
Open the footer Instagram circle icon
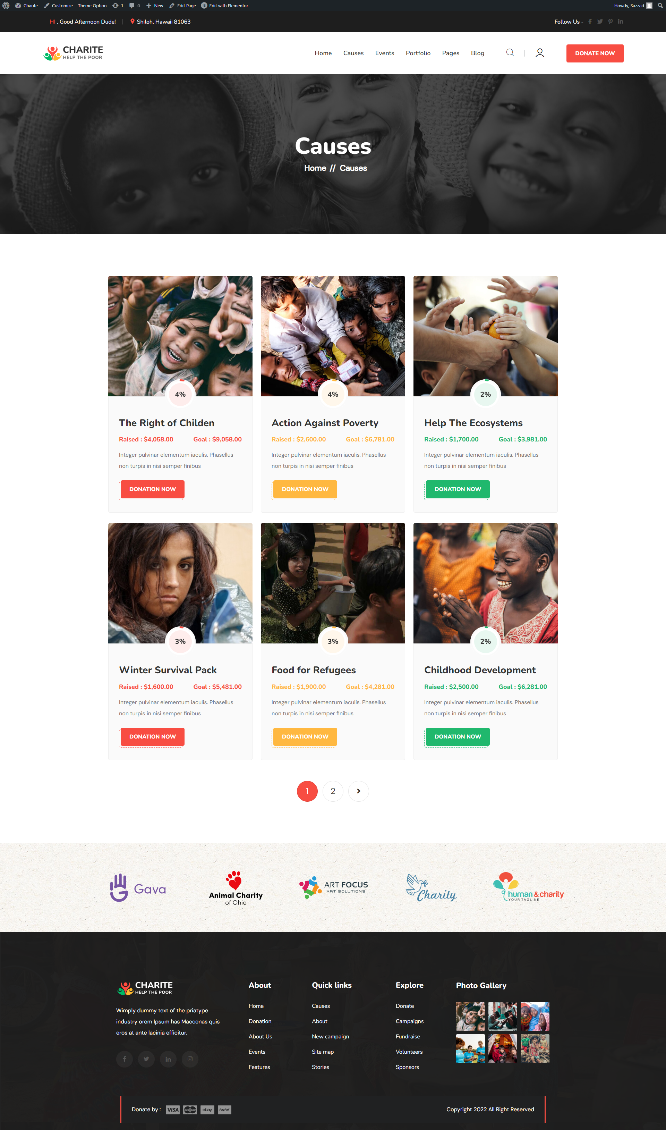190,1059
